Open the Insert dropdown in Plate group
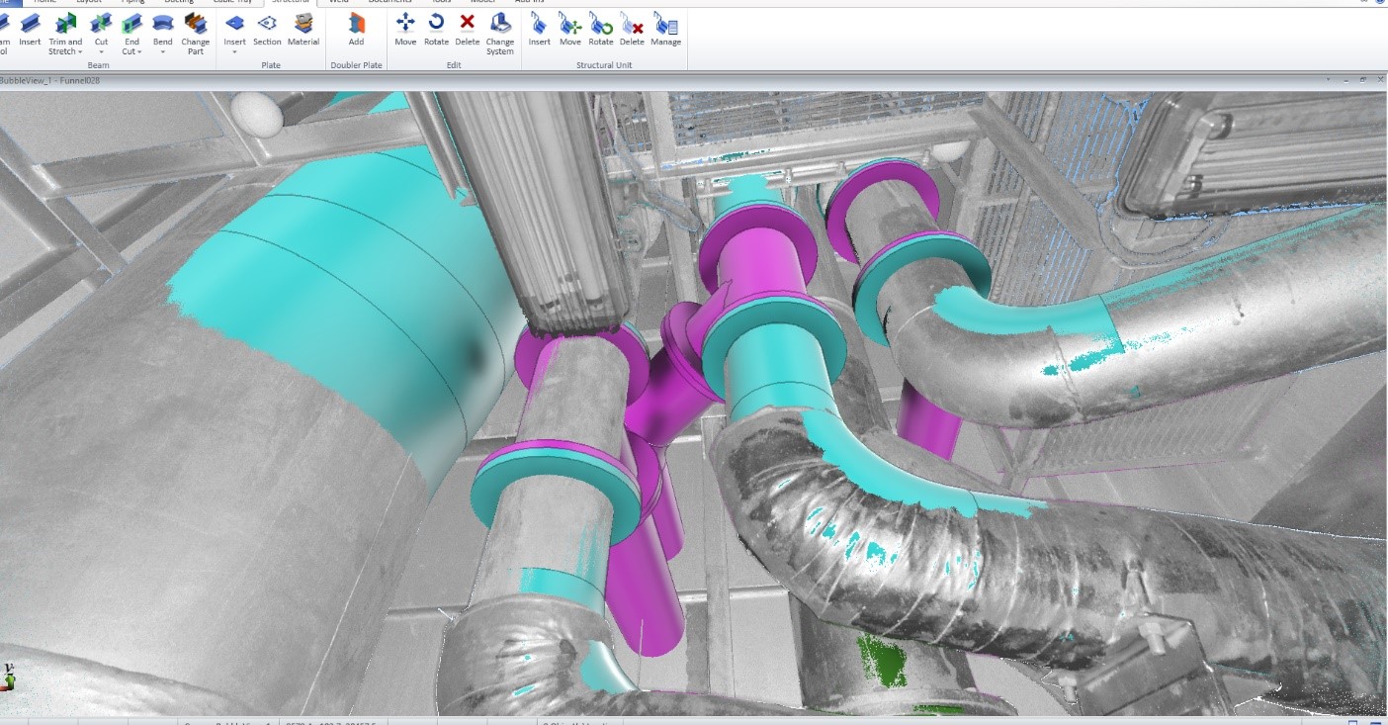1388x725 pixels. [x=234, y=51]
